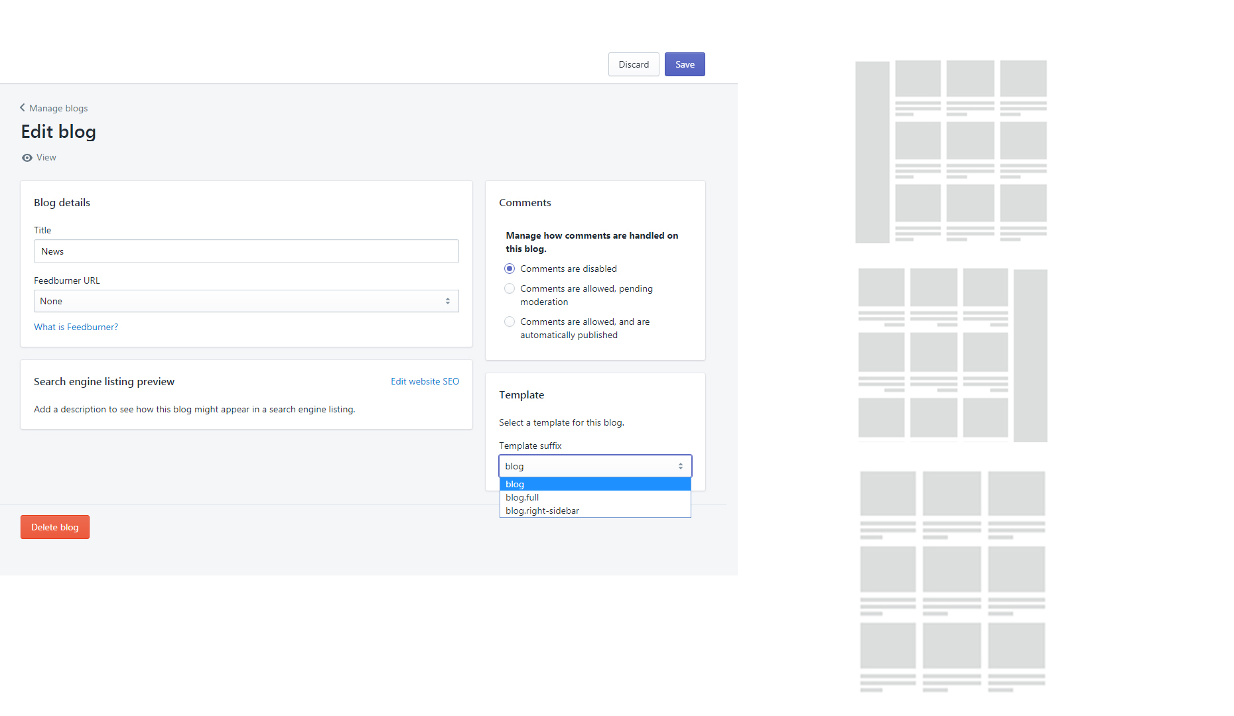Screen dimensions: 1234x716
Task: Click the eye icon beside View
Action: [27, 158]
